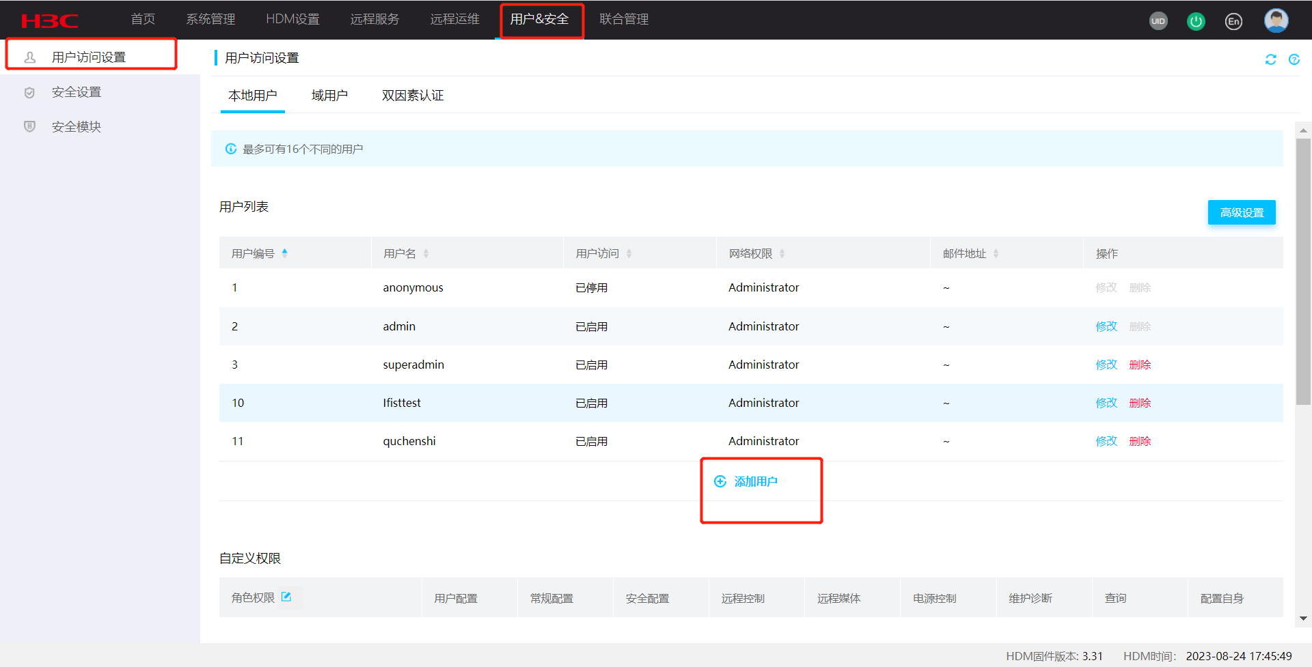Click the username in row 10

coord(402,403)
